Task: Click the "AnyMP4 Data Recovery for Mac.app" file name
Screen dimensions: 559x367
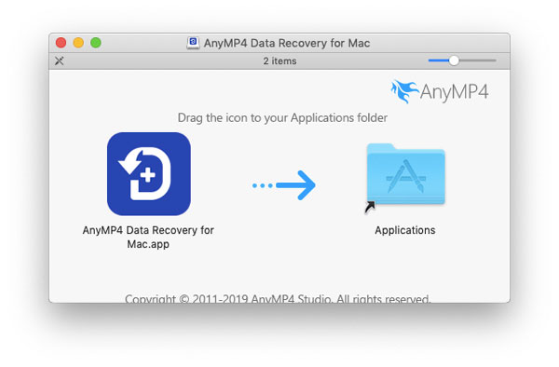Action: point(148,237)
